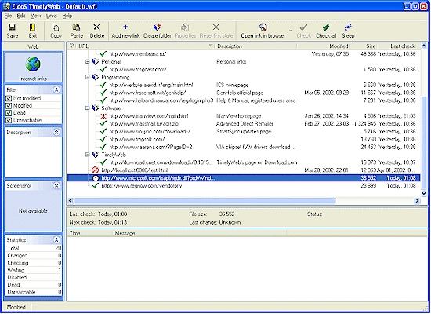Click checkmark icon beside massmail.ru link
The height and width of the screenshot is (314, 431).
pos(103,124)
